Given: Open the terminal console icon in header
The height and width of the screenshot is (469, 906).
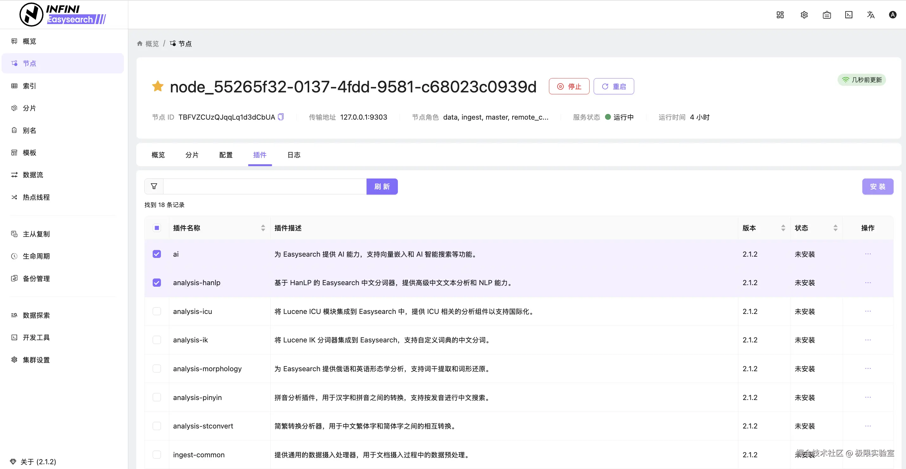Looking at the screenshot, I should click(849, 15).
